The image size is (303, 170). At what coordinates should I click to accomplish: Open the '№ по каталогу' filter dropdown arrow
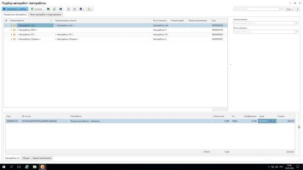tap(296, 32)
